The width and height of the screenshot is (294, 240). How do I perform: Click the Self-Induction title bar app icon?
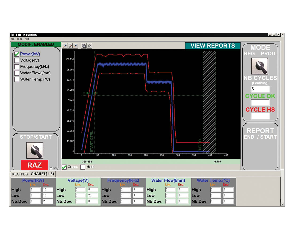tap(12, 35)
